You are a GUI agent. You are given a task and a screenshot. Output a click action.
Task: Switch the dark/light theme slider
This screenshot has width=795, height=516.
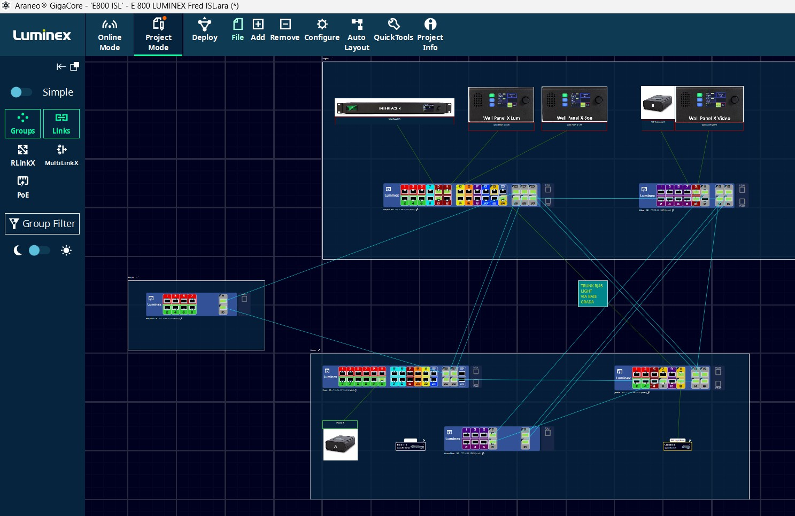tap(39, 251)
